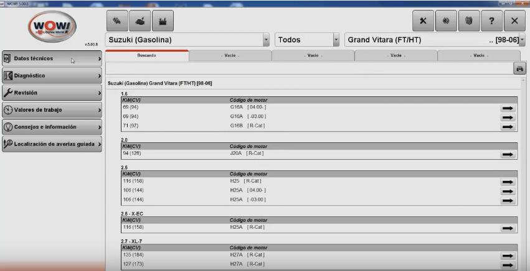This screenshot has height=271, width=530.
Task: Click arrow for G16B [R-Cat] engine
Action: [508, 127]
